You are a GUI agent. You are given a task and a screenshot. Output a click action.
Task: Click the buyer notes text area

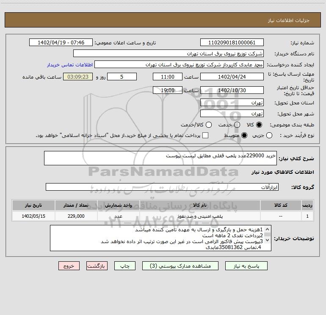(x=160, y=238)
